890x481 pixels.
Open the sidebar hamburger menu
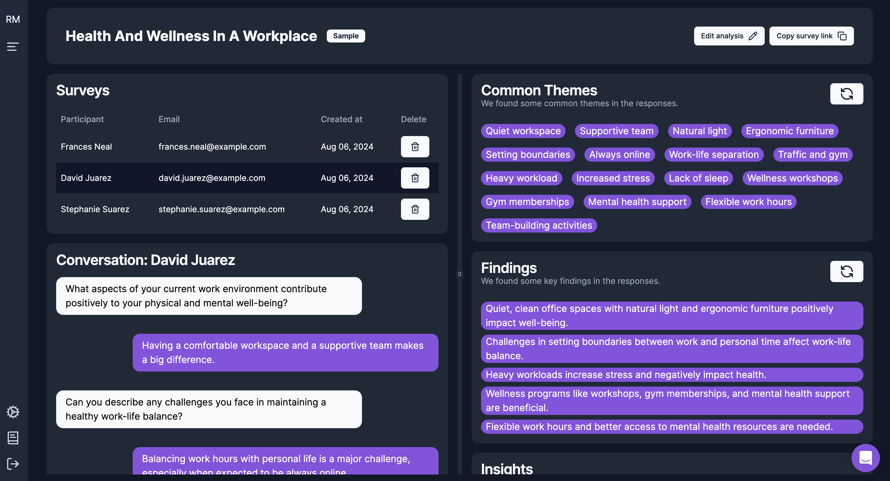click(x=13, y=46)
